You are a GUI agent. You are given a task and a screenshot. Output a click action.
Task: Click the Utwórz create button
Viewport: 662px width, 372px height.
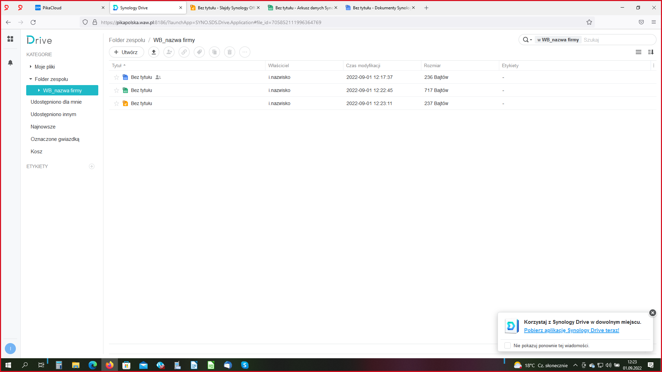(127, 52)
